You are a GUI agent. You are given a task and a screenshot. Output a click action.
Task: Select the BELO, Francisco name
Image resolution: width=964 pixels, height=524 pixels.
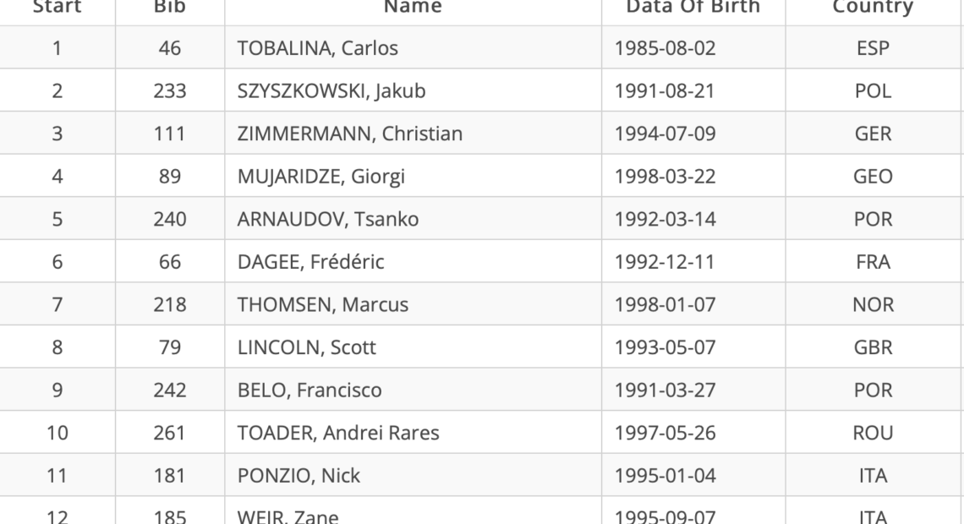[309, 390]
